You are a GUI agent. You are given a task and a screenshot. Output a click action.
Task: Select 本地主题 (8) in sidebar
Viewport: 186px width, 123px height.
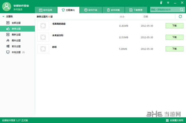(17, 52)
